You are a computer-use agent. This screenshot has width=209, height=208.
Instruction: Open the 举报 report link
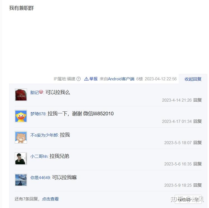(93, 79)
